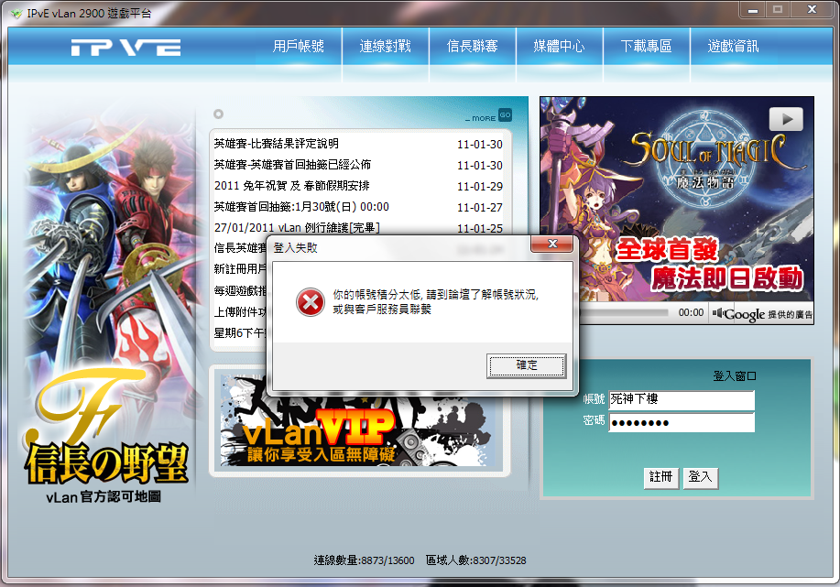
Task: Open the 遊戲資訊 menu tab
Action: click(733, 47)
